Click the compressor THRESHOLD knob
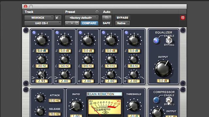The image size is (209, 117). [134, 106]
